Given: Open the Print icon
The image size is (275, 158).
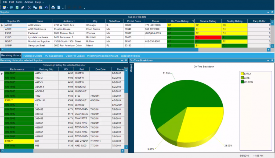Looking at the screenshot, I should point(53,7).
